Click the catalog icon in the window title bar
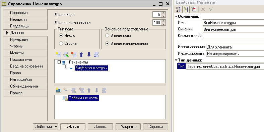264x132 pixels. click(x=4, y=4)
